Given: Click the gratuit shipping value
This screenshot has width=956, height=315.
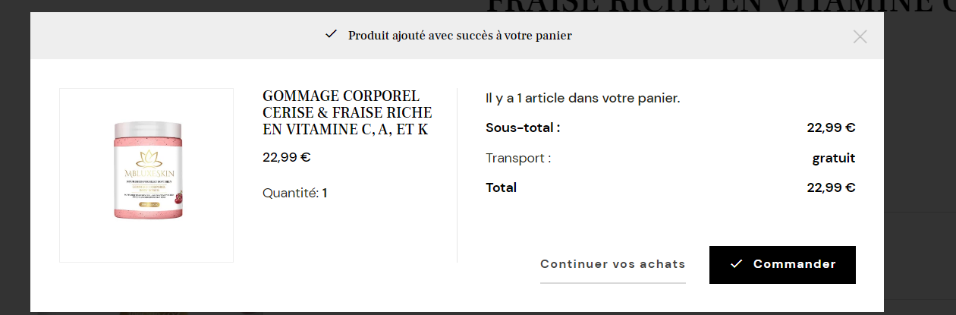Looking at the screenshot, I should click(x=834, y=158).
